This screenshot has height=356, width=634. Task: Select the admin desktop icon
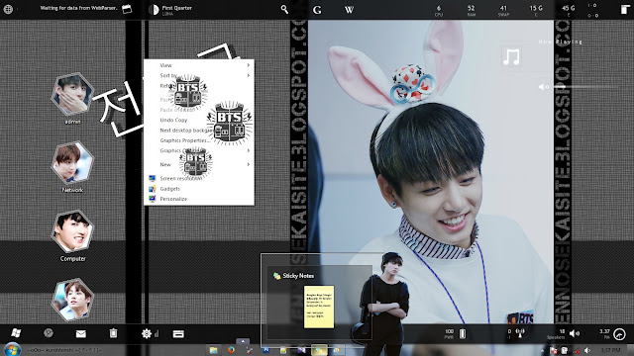click(x=72, y=98)
